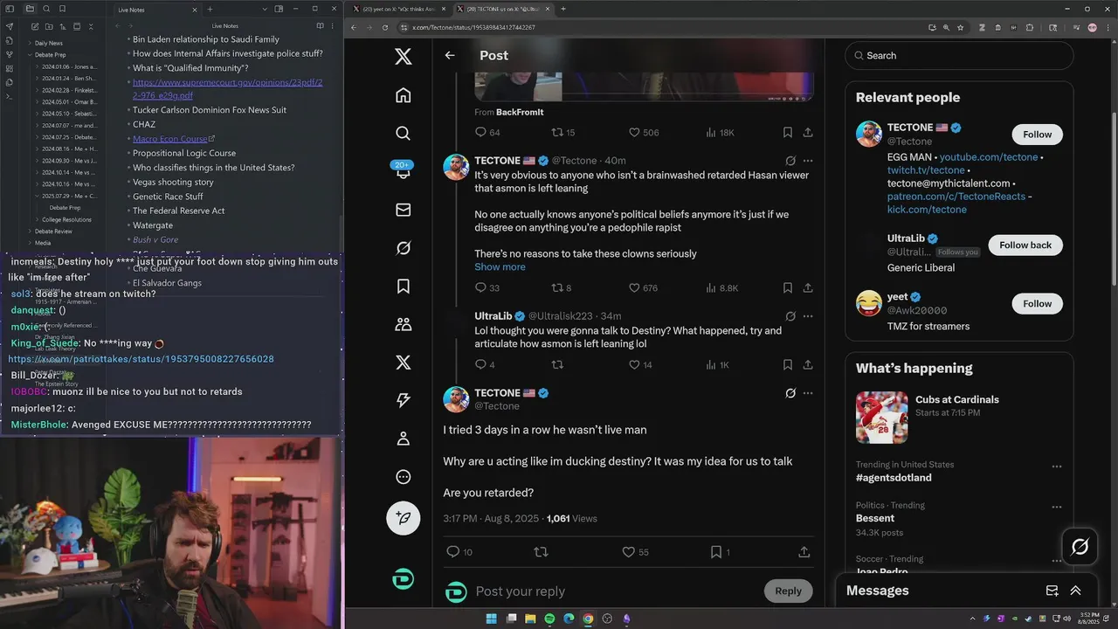This screenshot has width=1118, height=629.
Task: Open Messages envelope in X sidebar
Action: (403, 210)
